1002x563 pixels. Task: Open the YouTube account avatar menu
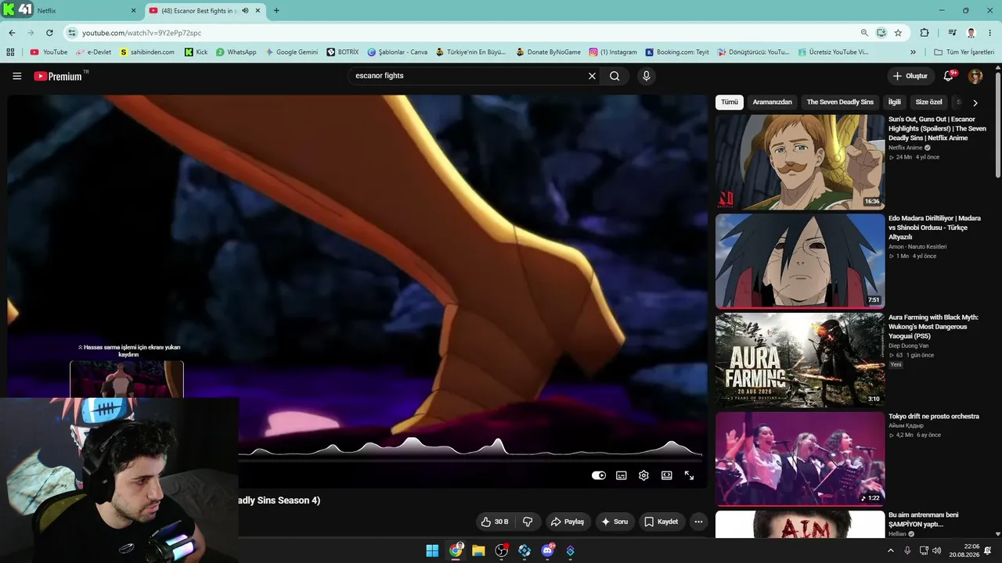pos(975,76)
